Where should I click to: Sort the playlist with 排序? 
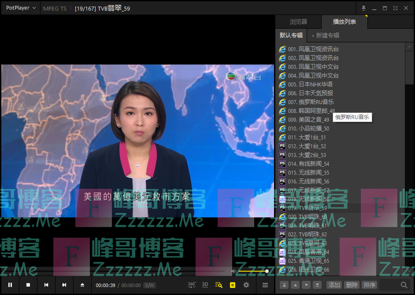click(x=369, y=285)
